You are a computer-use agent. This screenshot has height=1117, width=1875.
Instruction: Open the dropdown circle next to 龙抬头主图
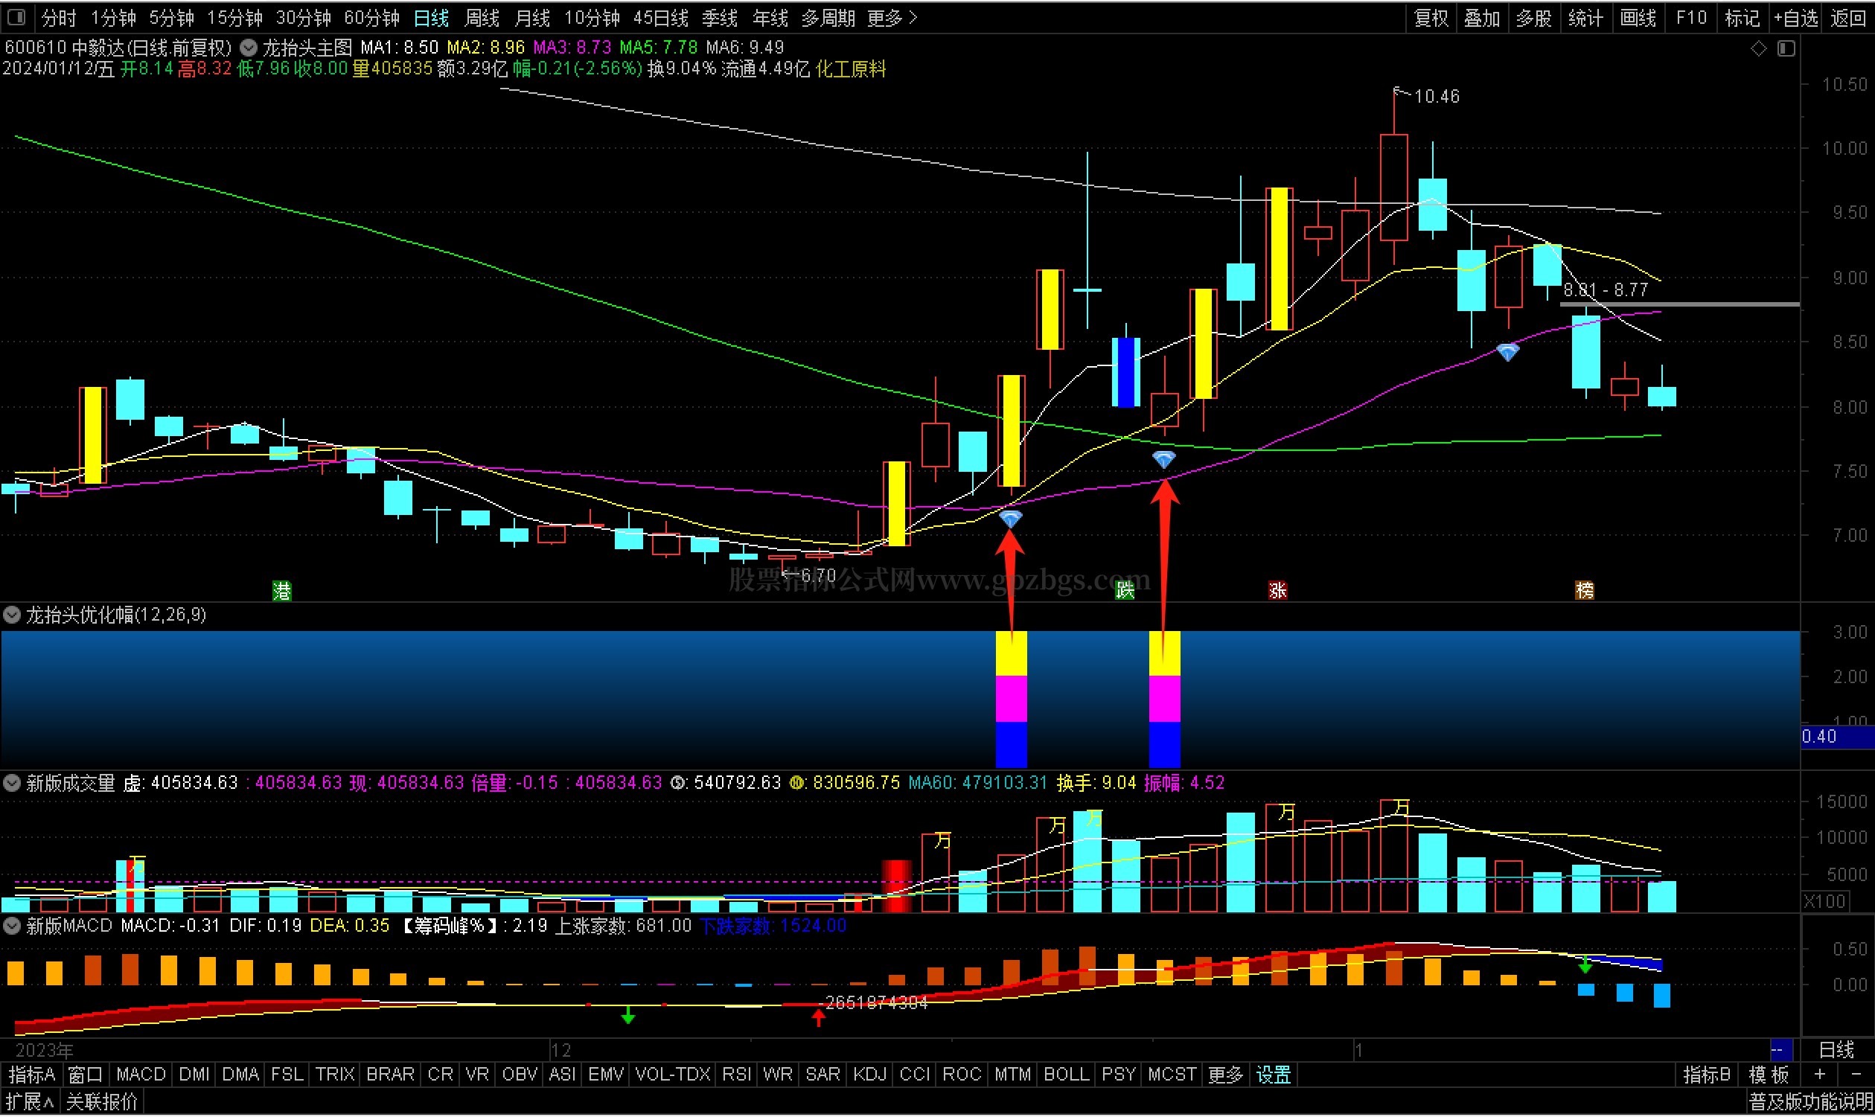248,48
